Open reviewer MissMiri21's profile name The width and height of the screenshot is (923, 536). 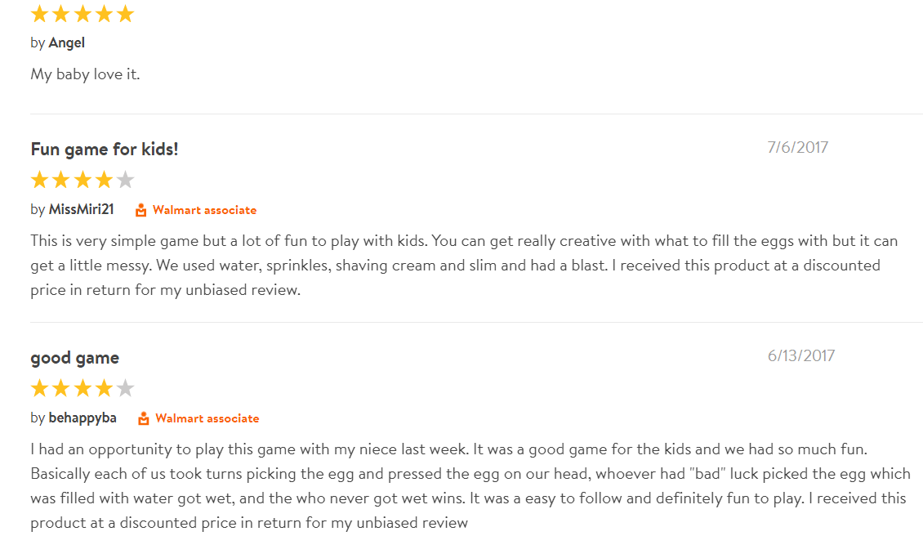pos(81,210)
